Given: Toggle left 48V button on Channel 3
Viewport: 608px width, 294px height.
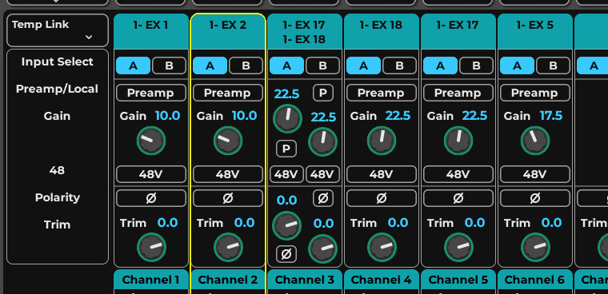Looking at the screenshot, I should [x=286, y=174].
